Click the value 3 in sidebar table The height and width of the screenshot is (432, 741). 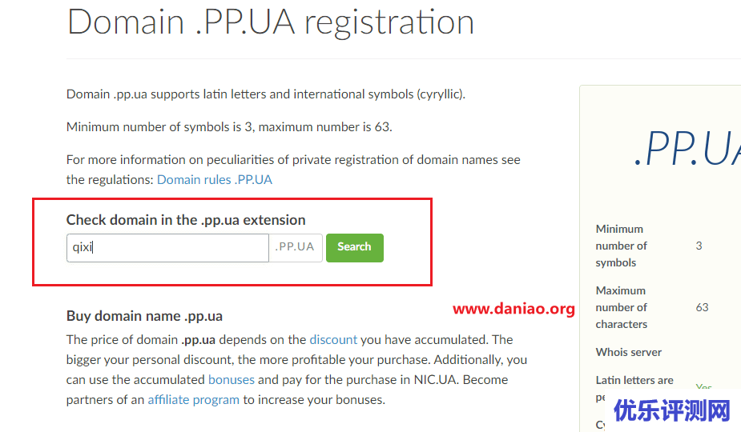[x=699, y=246]
